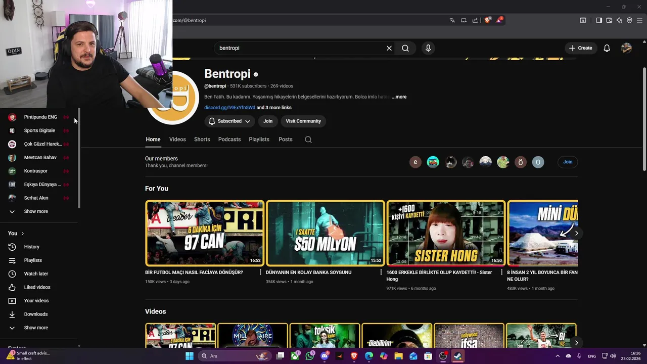Open $50 MİLYON video thumbnail
This screenshot has height=364, width=647.
pos(326,233)
